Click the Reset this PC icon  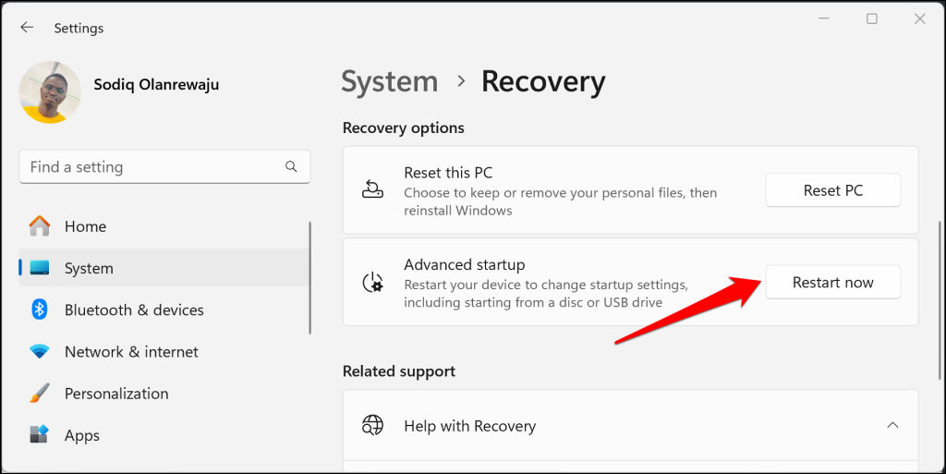pyautogui.click(x=372, y=190)
